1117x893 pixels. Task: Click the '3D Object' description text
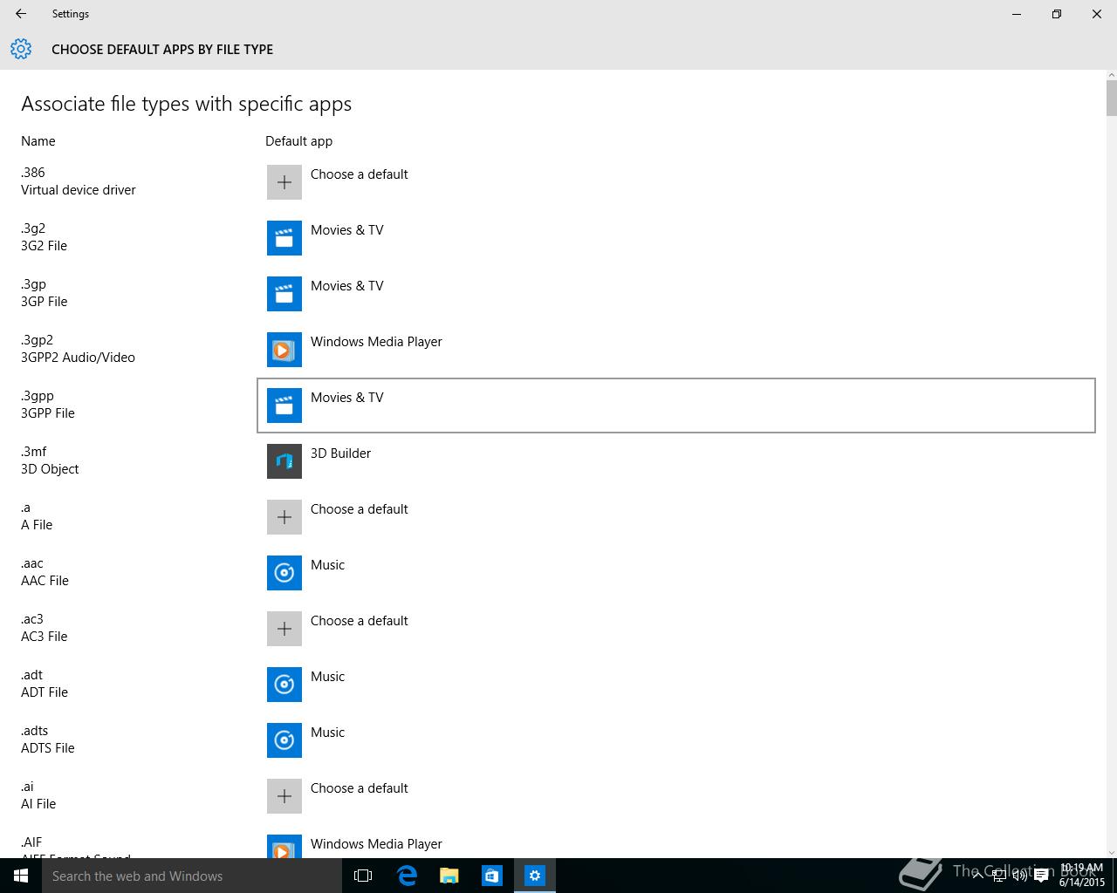tap(50, 469)
